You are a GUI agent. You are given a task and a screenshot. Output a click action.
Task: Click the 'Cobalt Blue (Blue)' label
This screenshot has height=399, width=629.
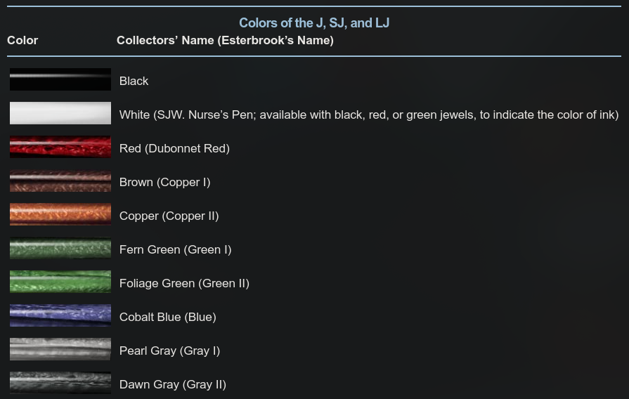168,318
